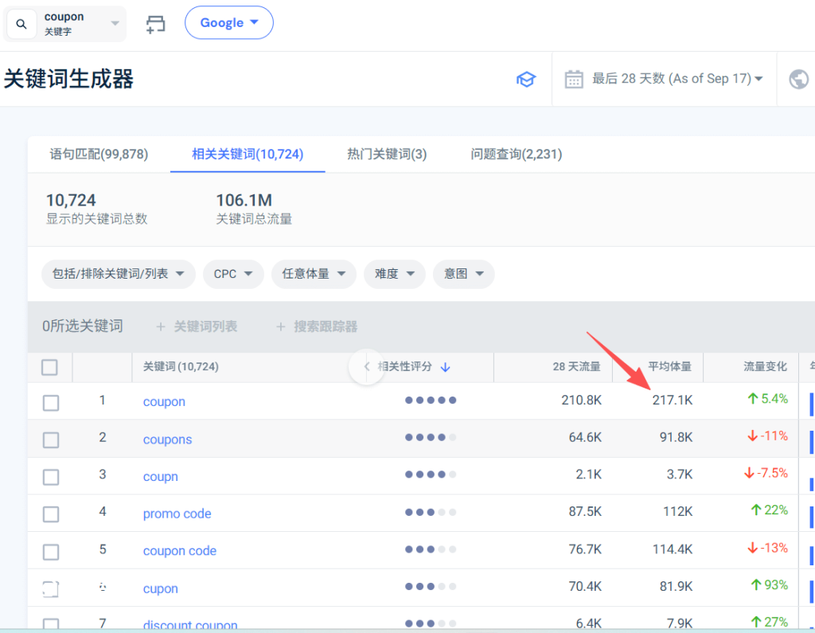Image resolution: width=815 pixels, height=633 pixels.
Task: Open the CPC filter dropdown
Action: click(x=233, y=274)
